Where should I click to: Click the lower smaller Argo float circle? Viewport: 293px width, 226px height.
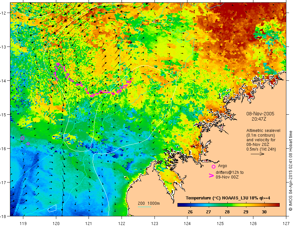click(28, 144)
